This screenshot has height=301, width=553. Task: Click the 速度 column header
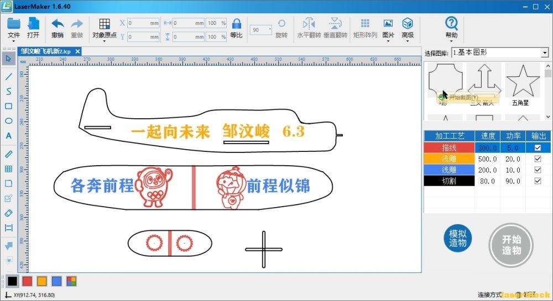[487, 136]
